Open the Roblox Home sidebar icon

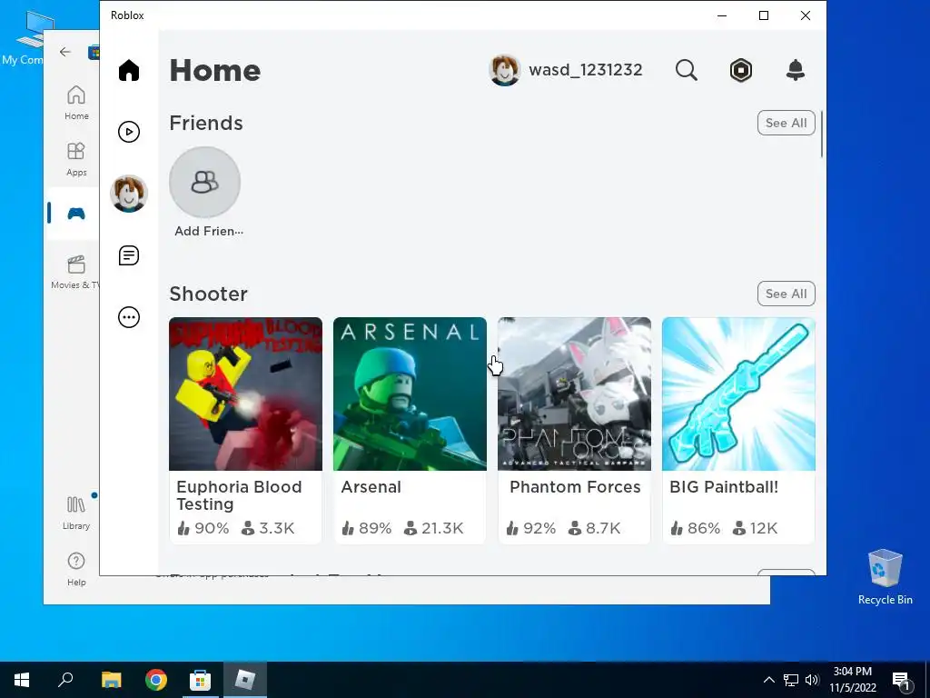pyautogui.click(x=129, y=70)
